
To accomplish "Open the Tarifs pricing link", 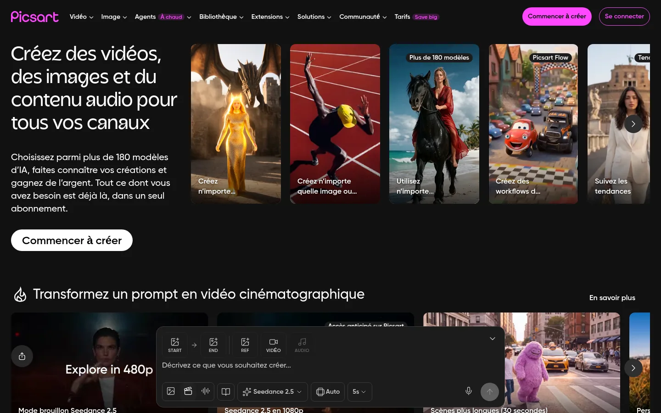I will 402,17.
